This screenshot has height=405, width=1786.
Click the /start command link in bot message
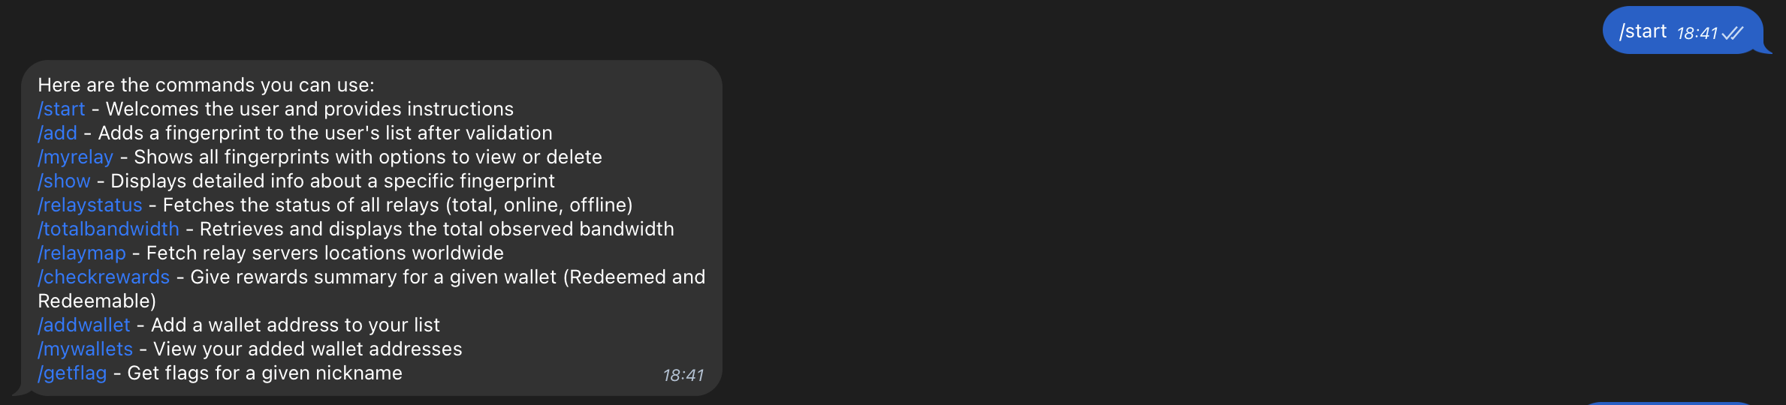pyautogui.click(x=62, y=109)
